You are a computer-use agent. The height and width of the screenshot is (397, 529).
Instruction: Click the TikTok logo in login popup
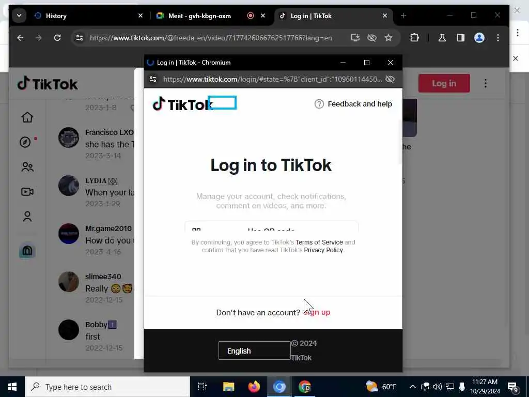(182, 104)
